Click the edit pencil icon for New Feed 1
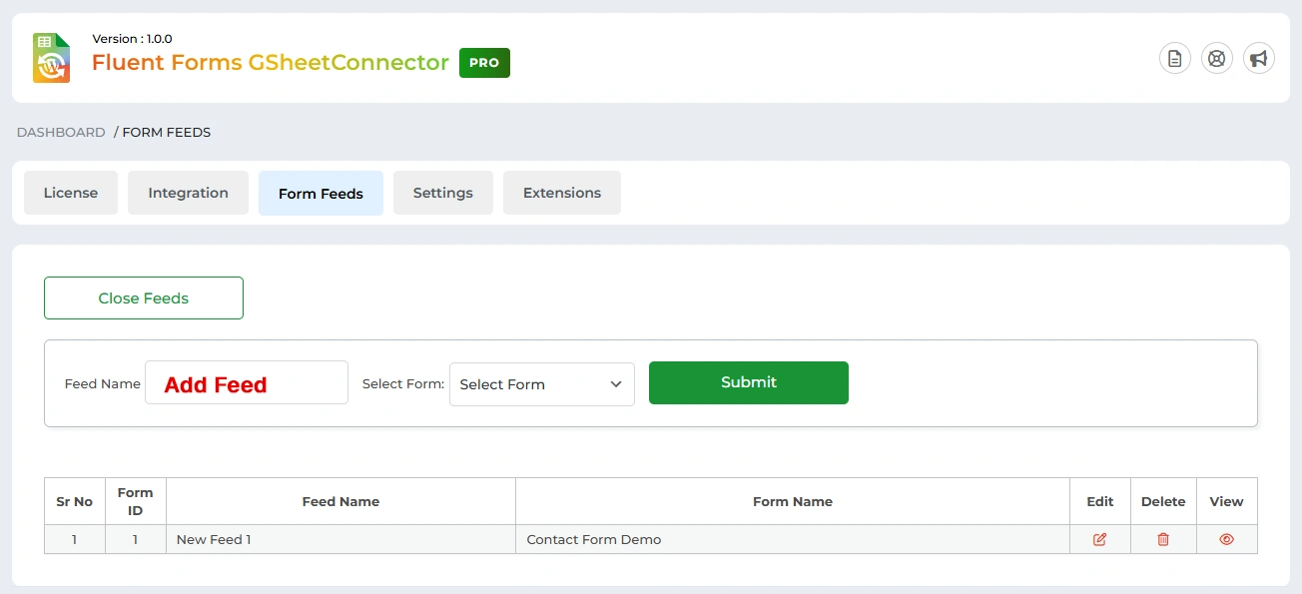Viewport: 1302px width, 594px height. [x=1100, y=539]
